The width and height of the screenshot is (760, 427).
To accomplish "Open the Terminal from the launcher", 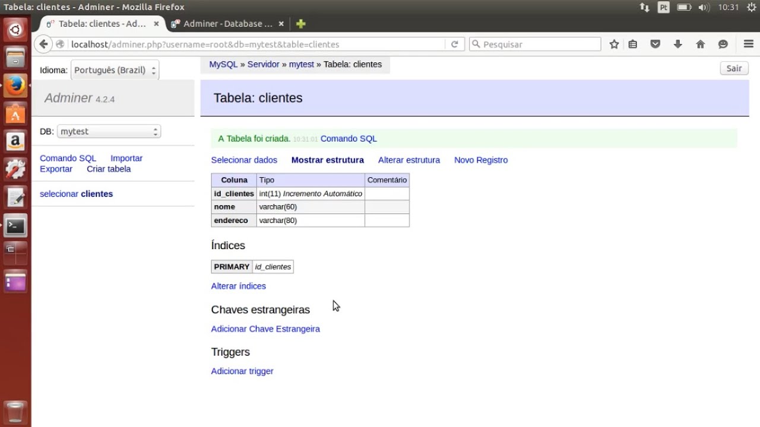I will pyautogui.click(x=15, y=225).
